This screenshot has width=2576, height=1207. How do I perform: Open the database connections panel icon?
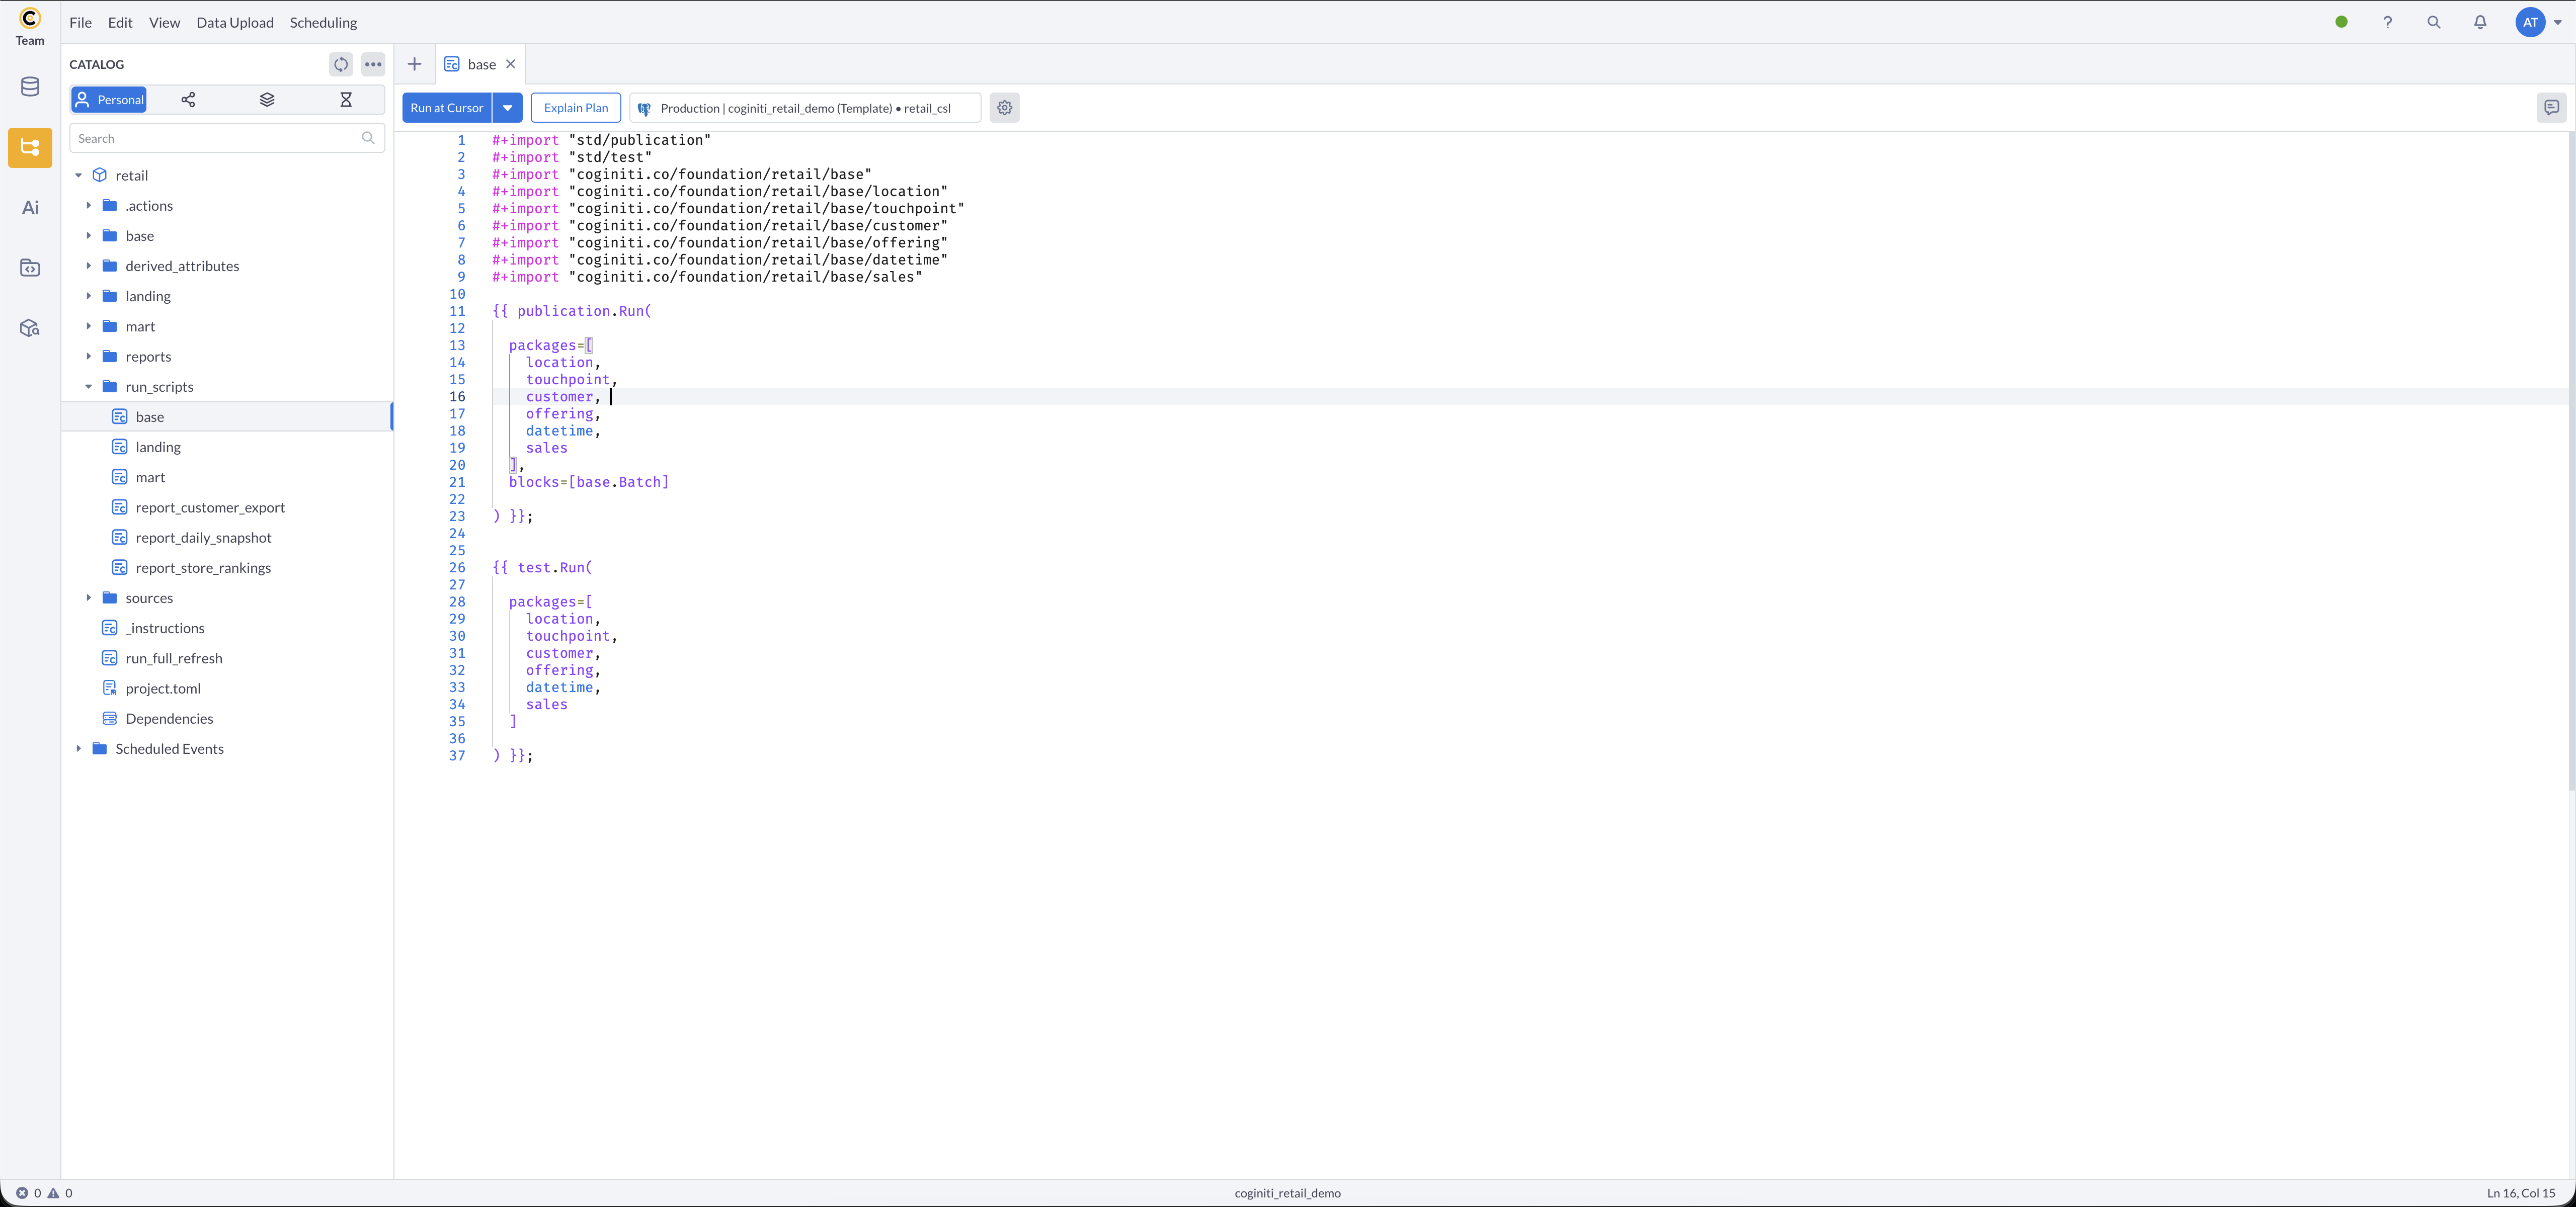(29, 87)
